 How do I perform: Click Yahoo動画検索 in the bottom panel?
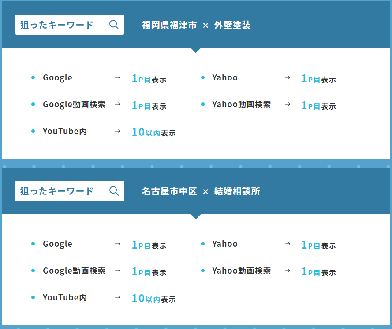(242, 271)
